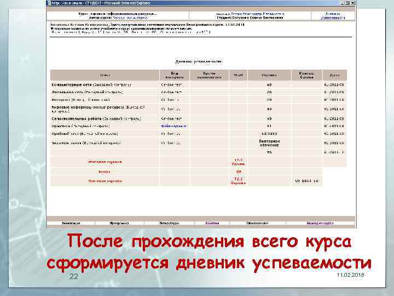Click the slide date 11.02.2018

[350, 275]
